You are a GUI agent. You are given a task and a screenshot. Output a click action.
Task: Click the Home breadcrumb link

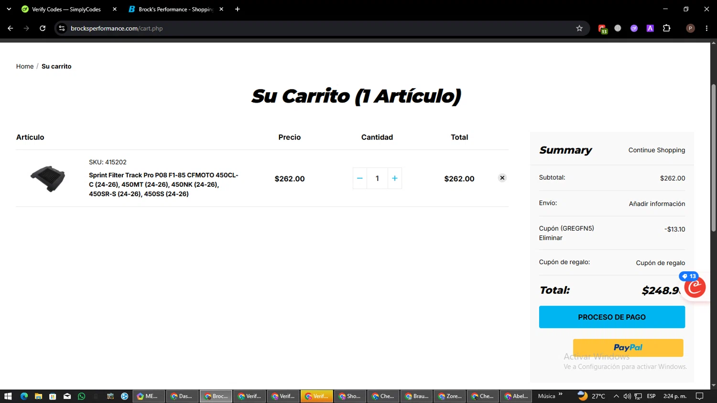tap(25, 66)
